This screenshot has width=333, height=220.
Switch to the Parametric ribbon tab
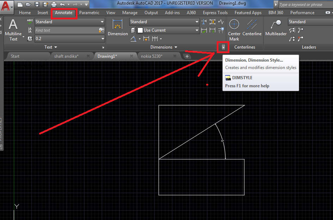tap(90, 12)
